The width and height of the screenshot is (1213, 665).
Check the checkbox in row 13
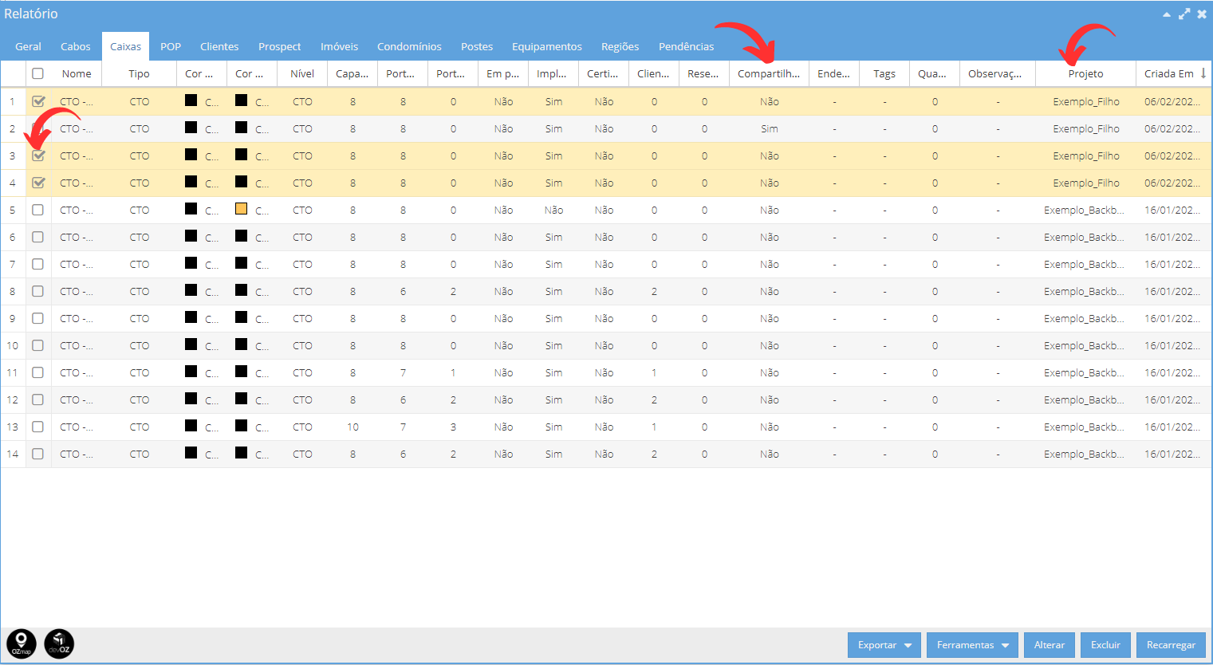(37, 427)
